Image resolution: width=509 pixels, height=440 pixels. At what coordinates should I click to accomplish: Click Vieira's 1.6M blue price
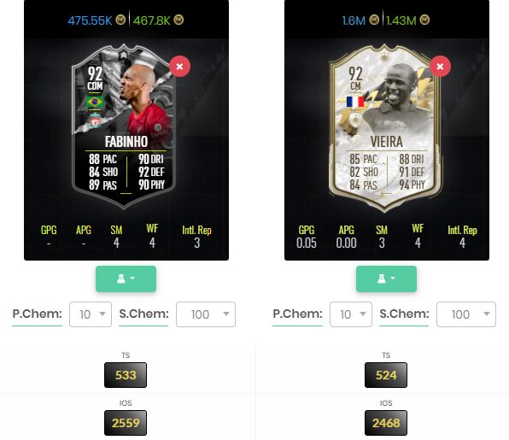(x=354, y=21)
